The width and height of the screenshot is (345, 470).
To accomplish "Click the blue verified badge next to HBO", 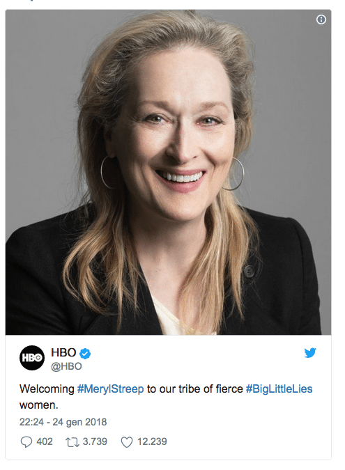I will (x=85, y=354).
